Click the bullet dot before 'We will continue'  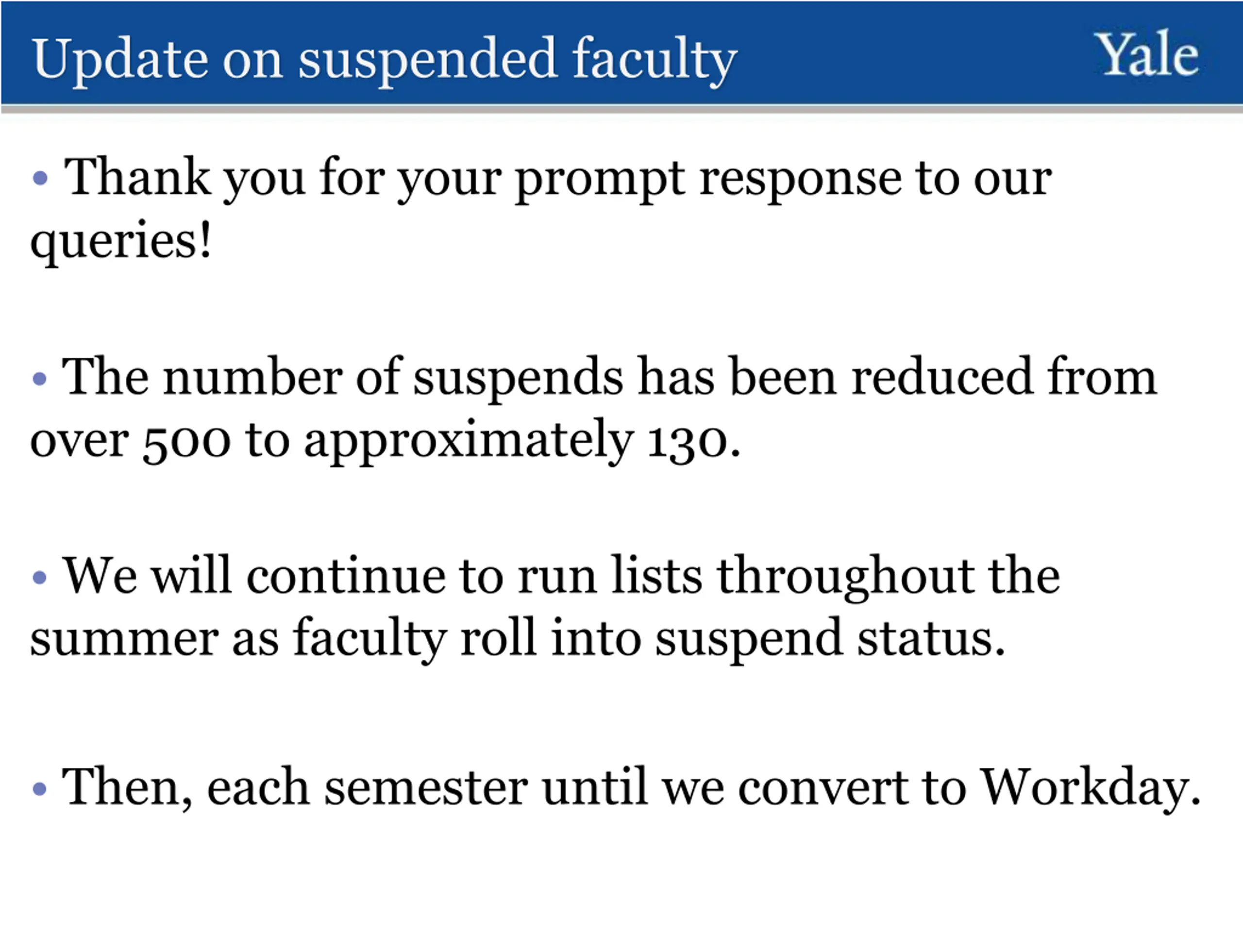click(x=39, y=577)
